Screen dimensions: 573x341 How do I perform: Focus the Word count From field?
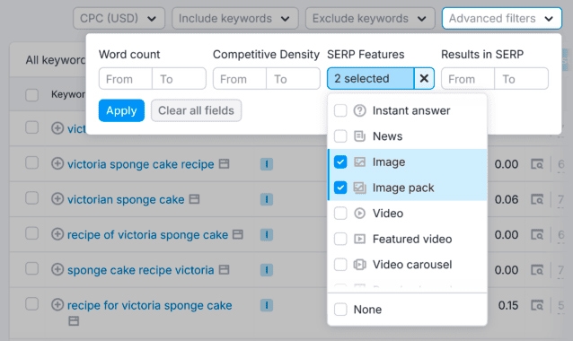tap(126, 78)
